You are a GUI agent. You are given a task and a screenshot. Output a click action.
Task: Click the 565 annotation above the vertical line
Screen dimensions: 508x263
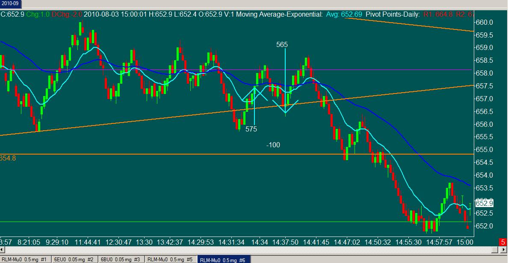(282, 45)
